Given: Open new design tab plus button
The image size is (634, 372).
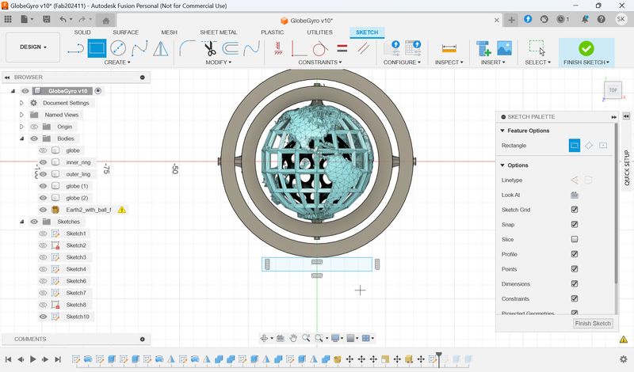Looking at the screenshot, I should (x=511, y=21).
